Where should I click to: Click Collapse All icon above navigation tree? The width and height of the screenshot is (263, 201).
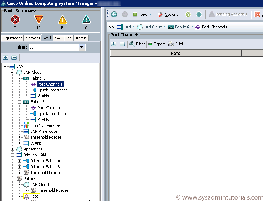[14, 58]
